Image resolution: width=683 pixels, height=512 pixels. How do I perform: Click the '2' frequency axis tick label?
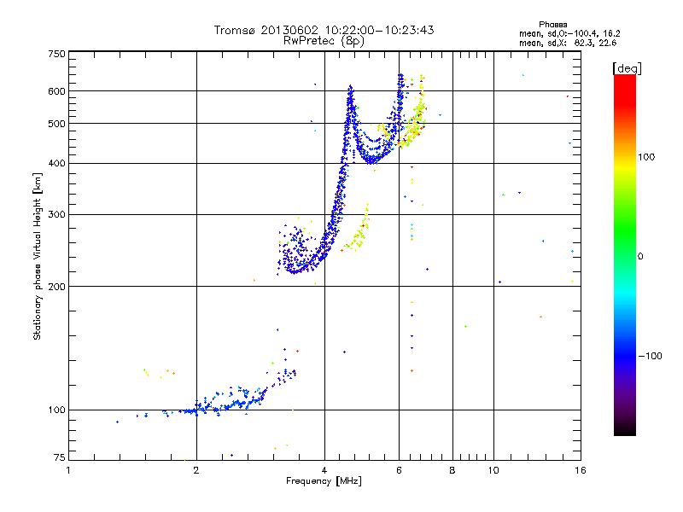(196, 470)
